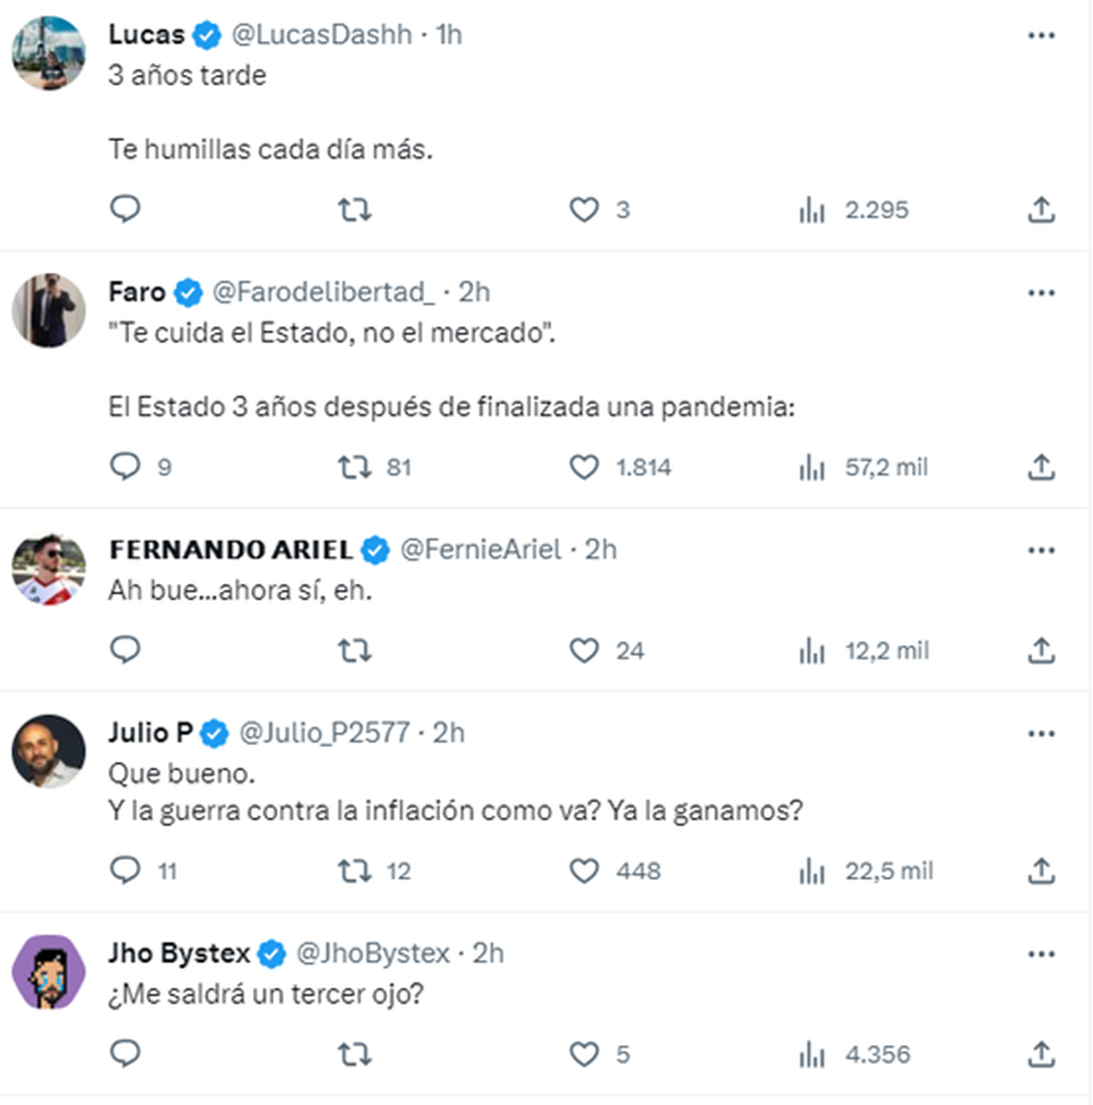1093x1105 pixels.
Task: Open more options on Fernando Ariel's tweet
Action: click(x=1040, y=550)
